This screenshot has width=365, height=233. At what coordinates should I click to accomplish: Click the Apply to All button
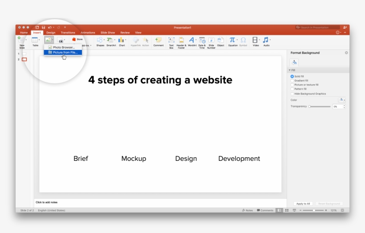pyautogui.click(x=303, y=204)
